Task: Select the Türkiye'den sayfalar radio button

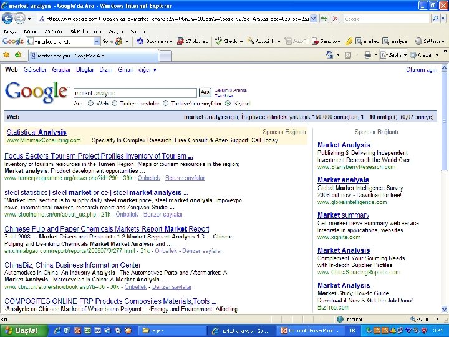Action: coord(165,104)
